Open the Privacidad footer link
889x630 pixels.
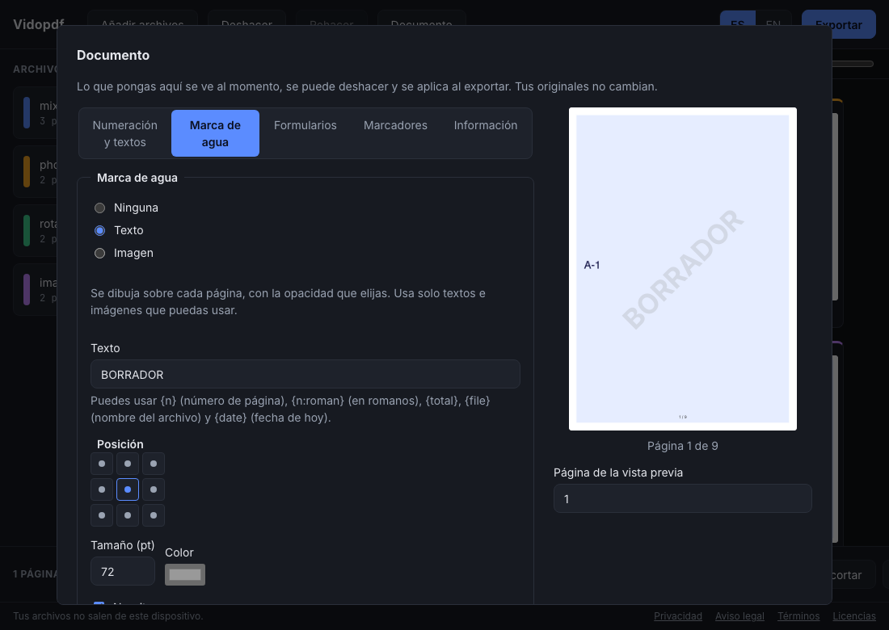click(x=677, y=615)
